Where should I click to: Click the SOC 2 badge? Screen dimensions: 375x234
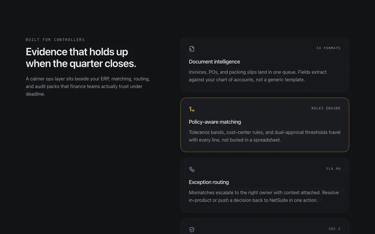click(334, 228)
